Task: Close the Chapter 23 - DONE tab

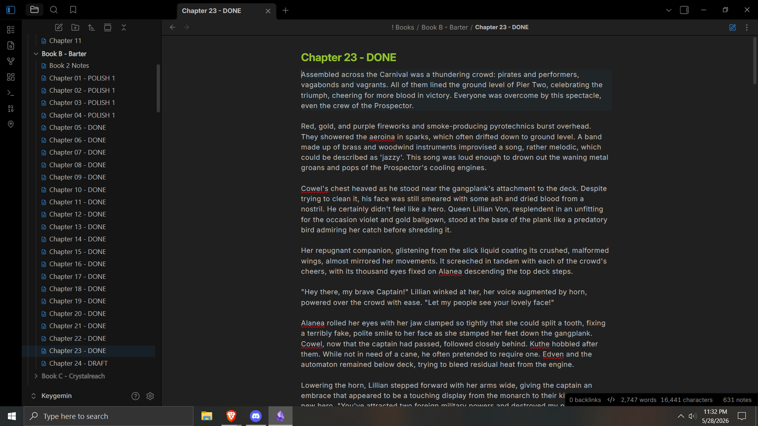Action: (x=268, y=11)
